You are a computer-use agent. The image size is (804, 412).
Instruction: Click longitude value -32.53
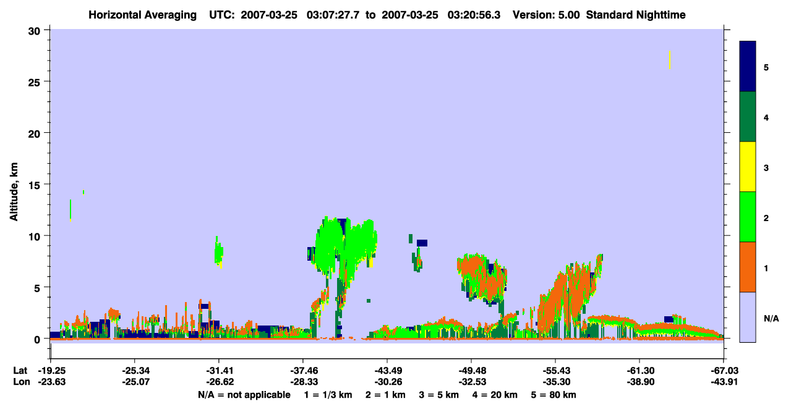(471, 382)
